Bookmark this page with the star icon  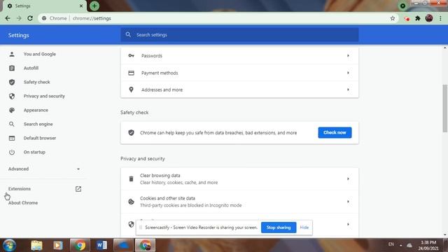393,18
